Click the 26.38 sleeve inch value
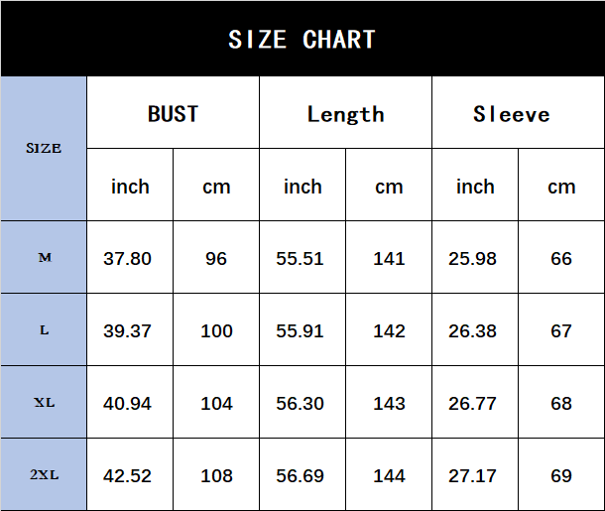The image size is (605, 511). click(x=473, y=330)
